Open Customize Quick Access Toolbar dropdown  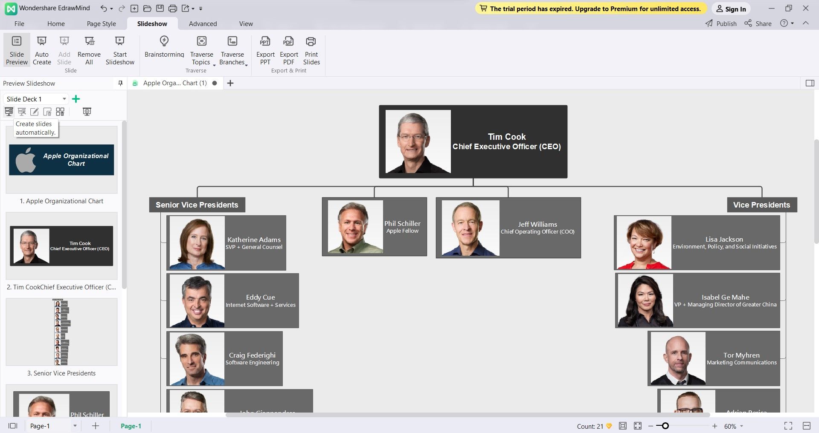(x=200, y=9)
